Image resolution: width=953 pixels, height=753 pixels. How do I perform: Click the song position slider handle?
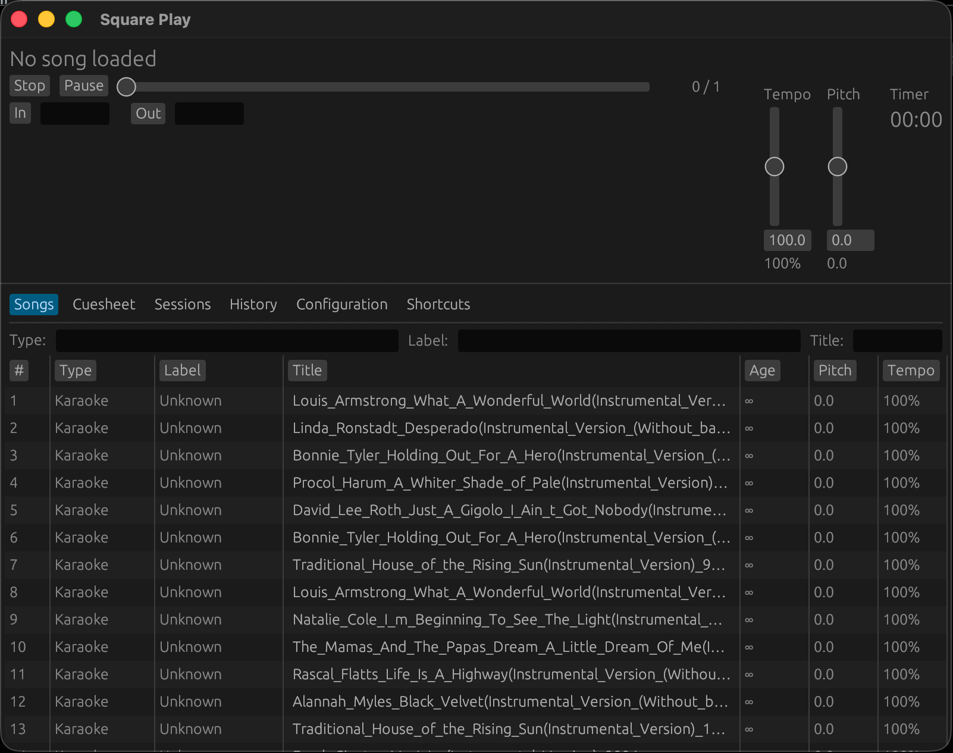(126, 87)
